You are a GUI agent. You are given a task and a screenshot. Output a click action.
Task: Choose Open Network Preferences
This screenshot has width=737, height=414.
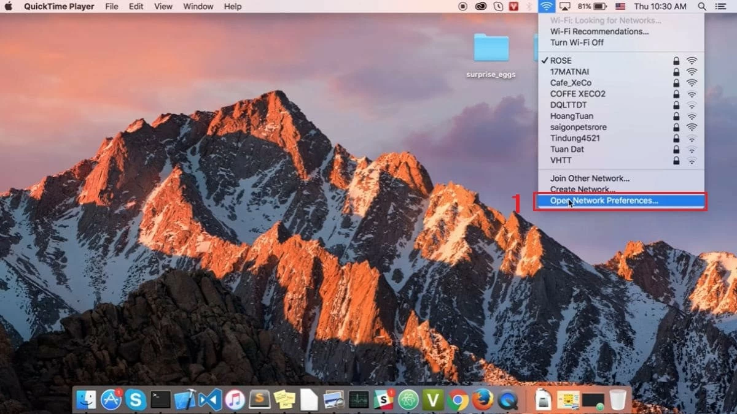point(604,201)
